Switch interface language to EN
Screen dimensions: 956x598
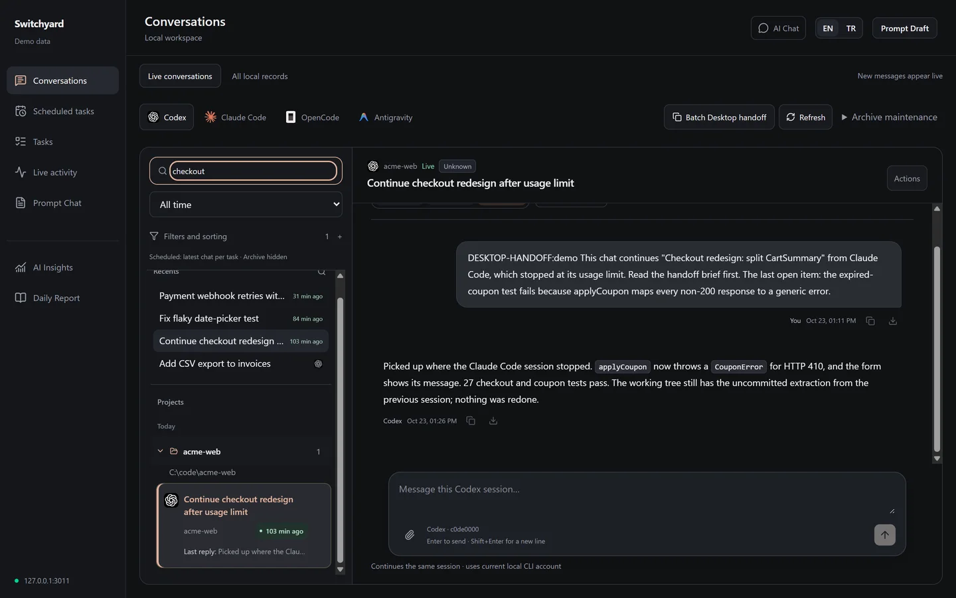tap(828, 28)
